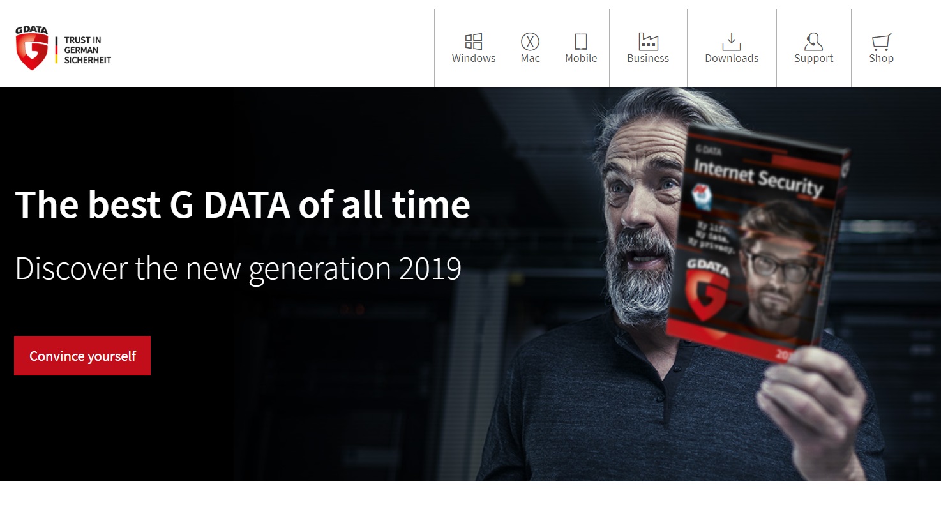941x530 pixels.
Task: Choose the Mobile menu label
Action: pos(581,58)
